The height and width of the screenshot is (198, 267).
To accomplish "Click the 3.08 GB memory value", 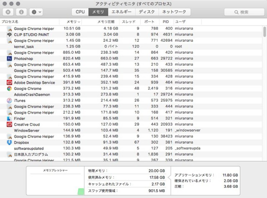I will pyautogui.click(x=73, y=34).
